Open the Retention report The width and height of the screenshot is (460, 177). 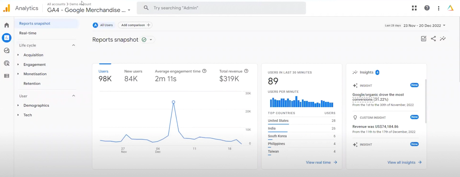click(32, 83)
